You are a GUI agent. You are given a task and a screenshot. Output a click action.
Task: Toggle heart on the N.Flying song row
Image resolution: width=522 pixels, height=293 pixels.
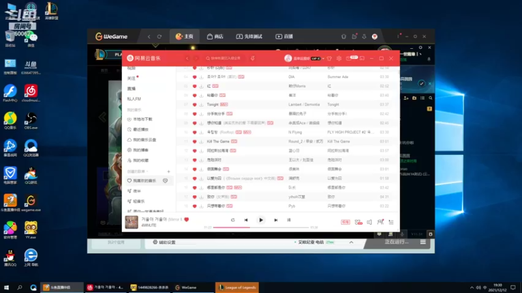pos(194,132)
